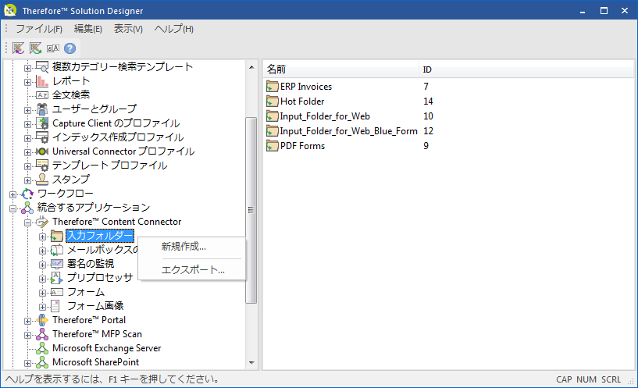Click the インデックス作成プロファイル icon
638x388 pixels.
pyautogui.click(x=42, y=137)
